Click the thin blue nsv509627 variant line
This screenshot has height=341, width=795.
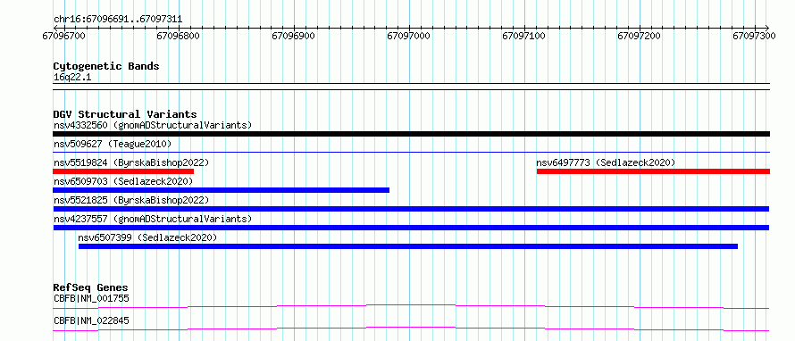(x=411, y=152)
